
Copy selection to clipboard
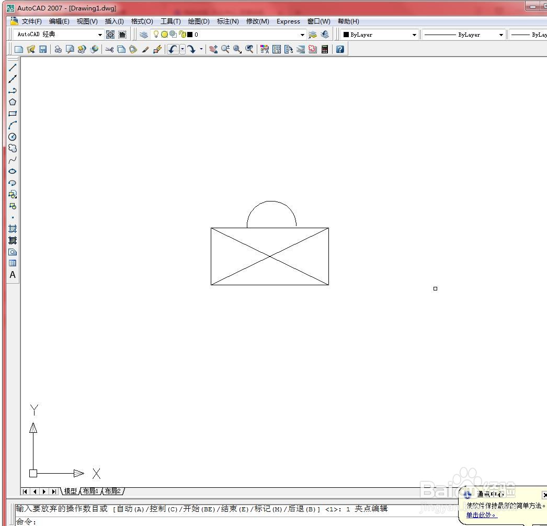click(x=121, y=50)
